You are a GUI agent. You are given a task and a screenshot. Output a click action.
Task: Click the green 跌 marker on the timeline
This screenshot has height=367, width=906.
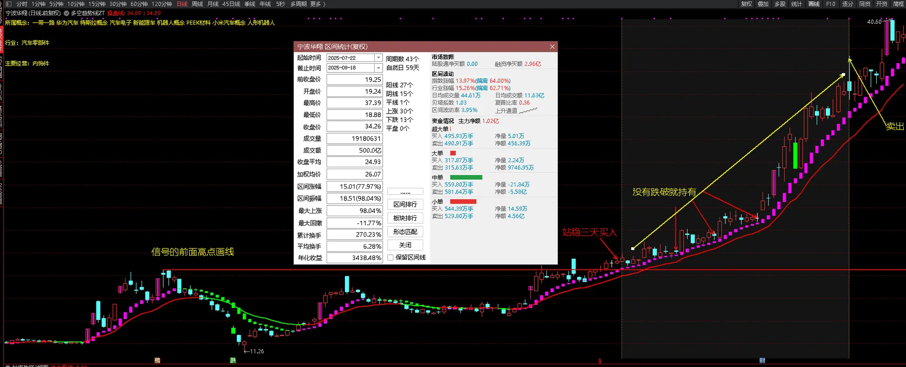233,360
